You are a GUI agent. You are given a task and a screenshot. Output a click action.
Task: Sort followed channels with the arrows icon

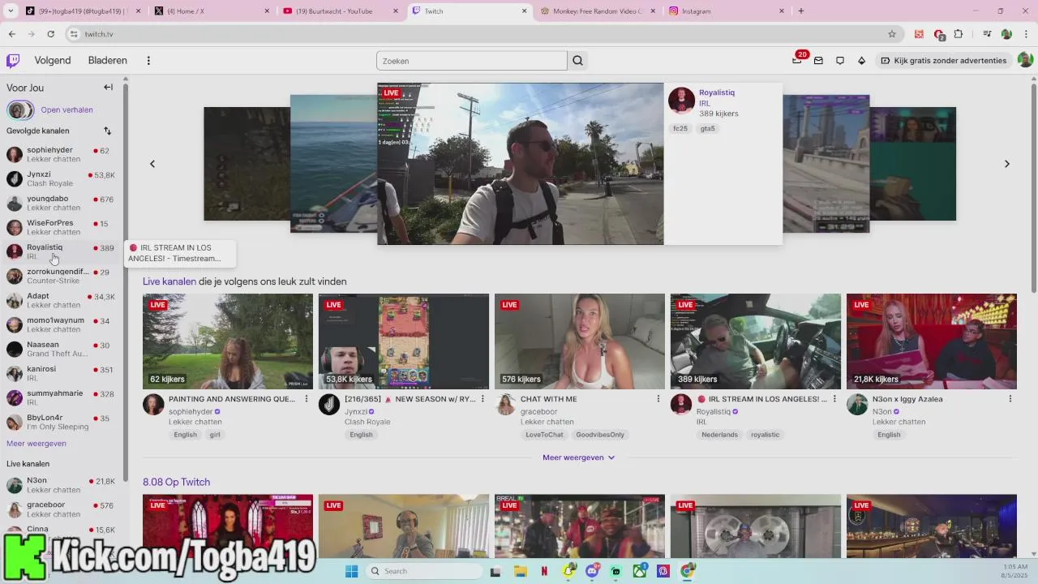107,131
